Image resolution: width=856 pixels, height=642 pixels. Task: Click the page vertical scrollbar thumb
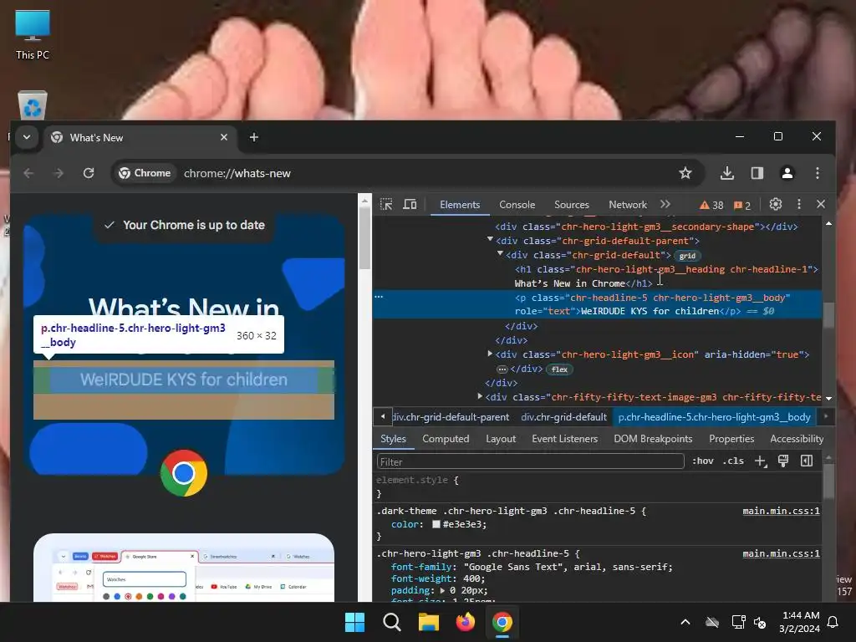pos(364,238)
